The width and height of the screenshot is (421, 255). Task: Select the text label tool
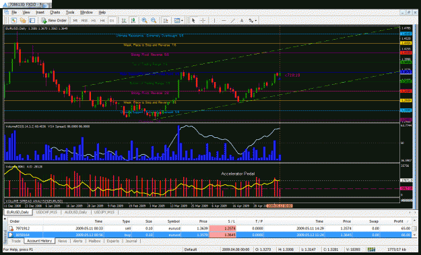(242, 20)
